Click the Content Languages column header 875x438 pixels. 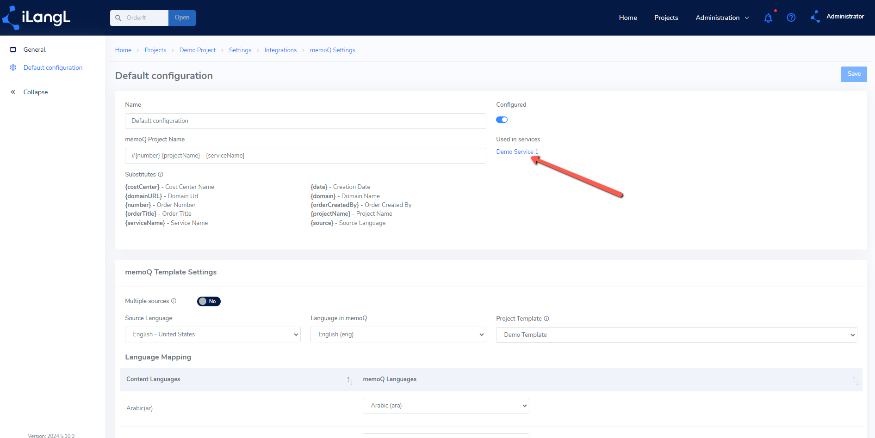(x=153, y=379)
